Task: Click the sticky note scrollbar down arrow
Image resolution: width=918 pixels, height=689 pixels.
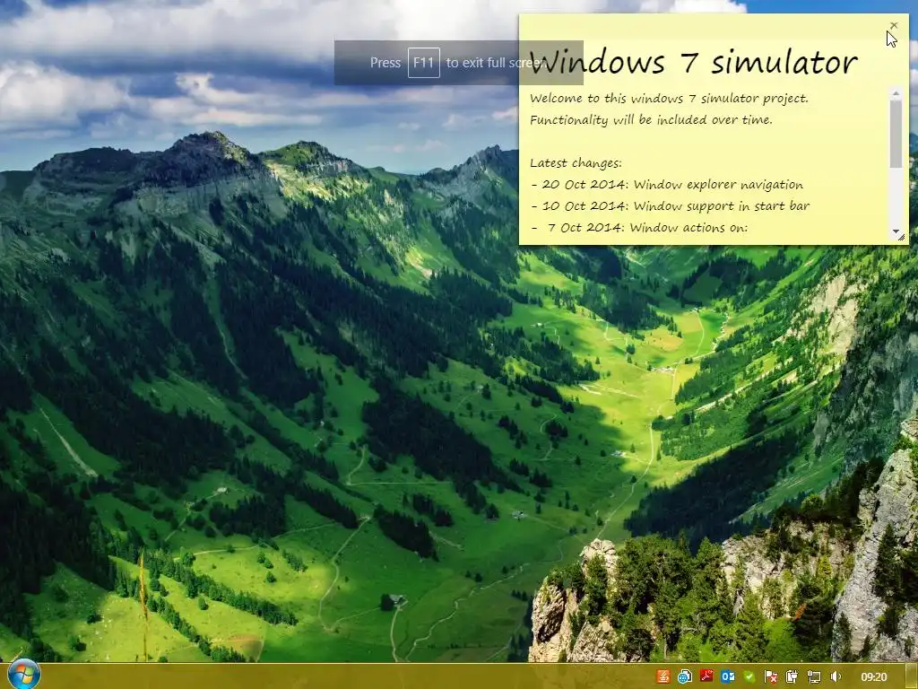Action: click(x=896, y=232)
